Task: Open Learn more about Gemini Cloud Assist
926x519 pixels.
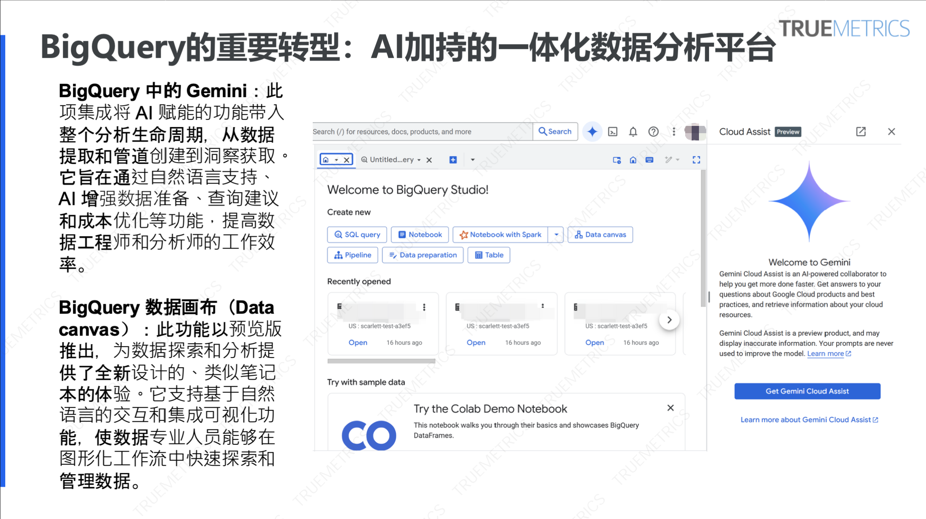Action: point(808,419)
